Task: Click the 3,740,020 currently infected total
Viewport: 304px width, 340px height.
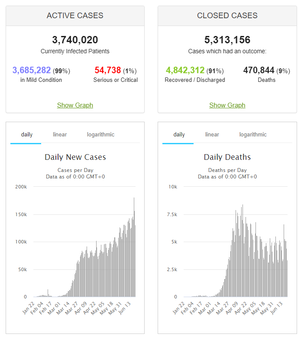Action: click(75, 40)
